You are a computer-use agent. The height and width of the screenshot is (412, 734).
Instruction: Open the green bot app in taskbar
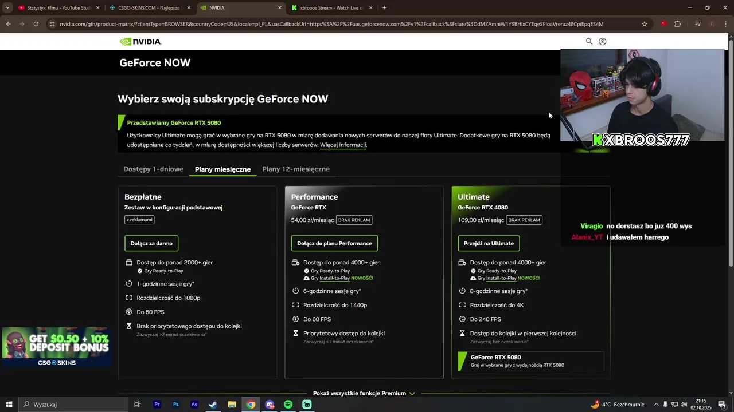click(307, 405)
